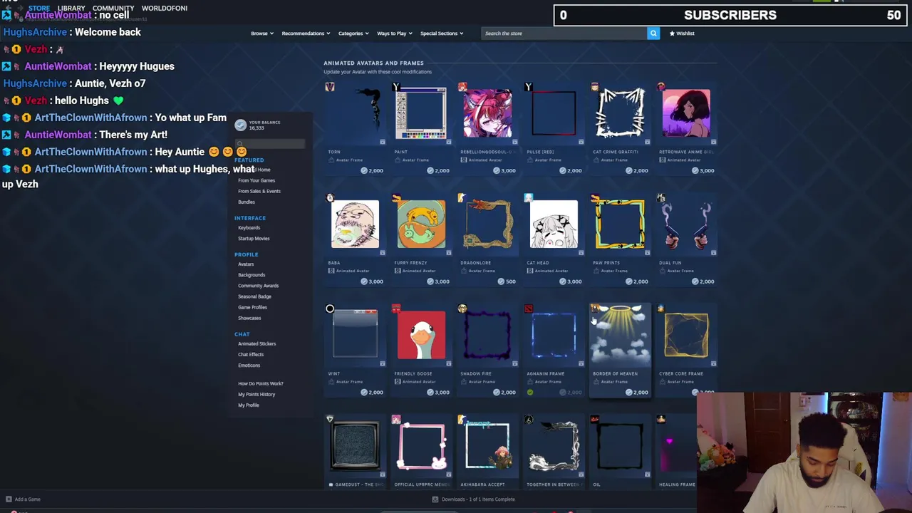Open the Backgrounds profile category

click(x=252, y=274)
